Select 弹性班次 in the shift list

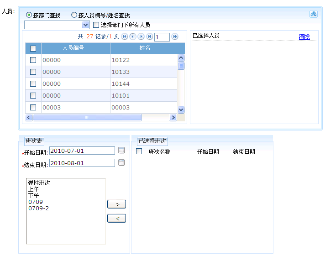[39, 183]
